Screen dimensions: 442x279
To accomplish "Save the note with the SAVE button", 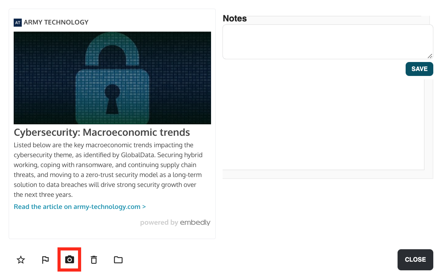I will coord(419,69).
